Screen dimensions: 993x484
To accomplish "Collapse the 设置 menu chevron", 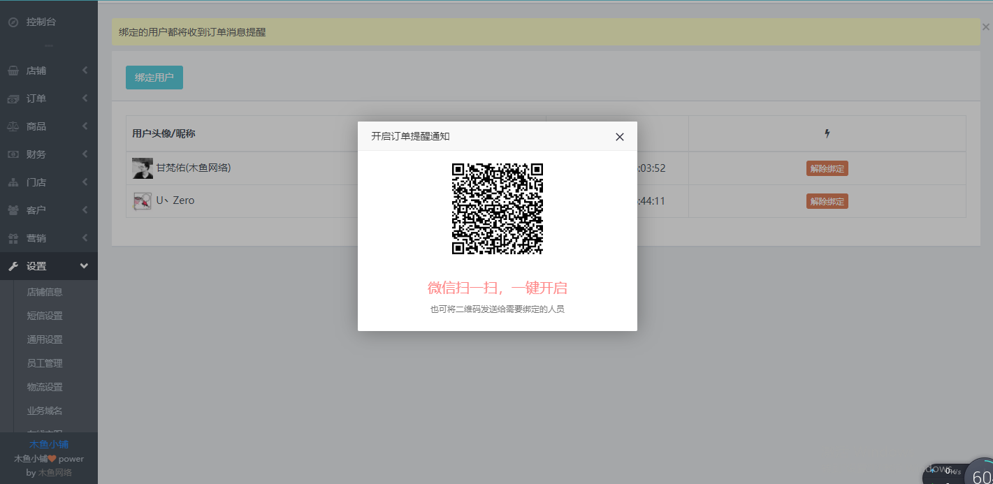I will [x=85, y=266].
